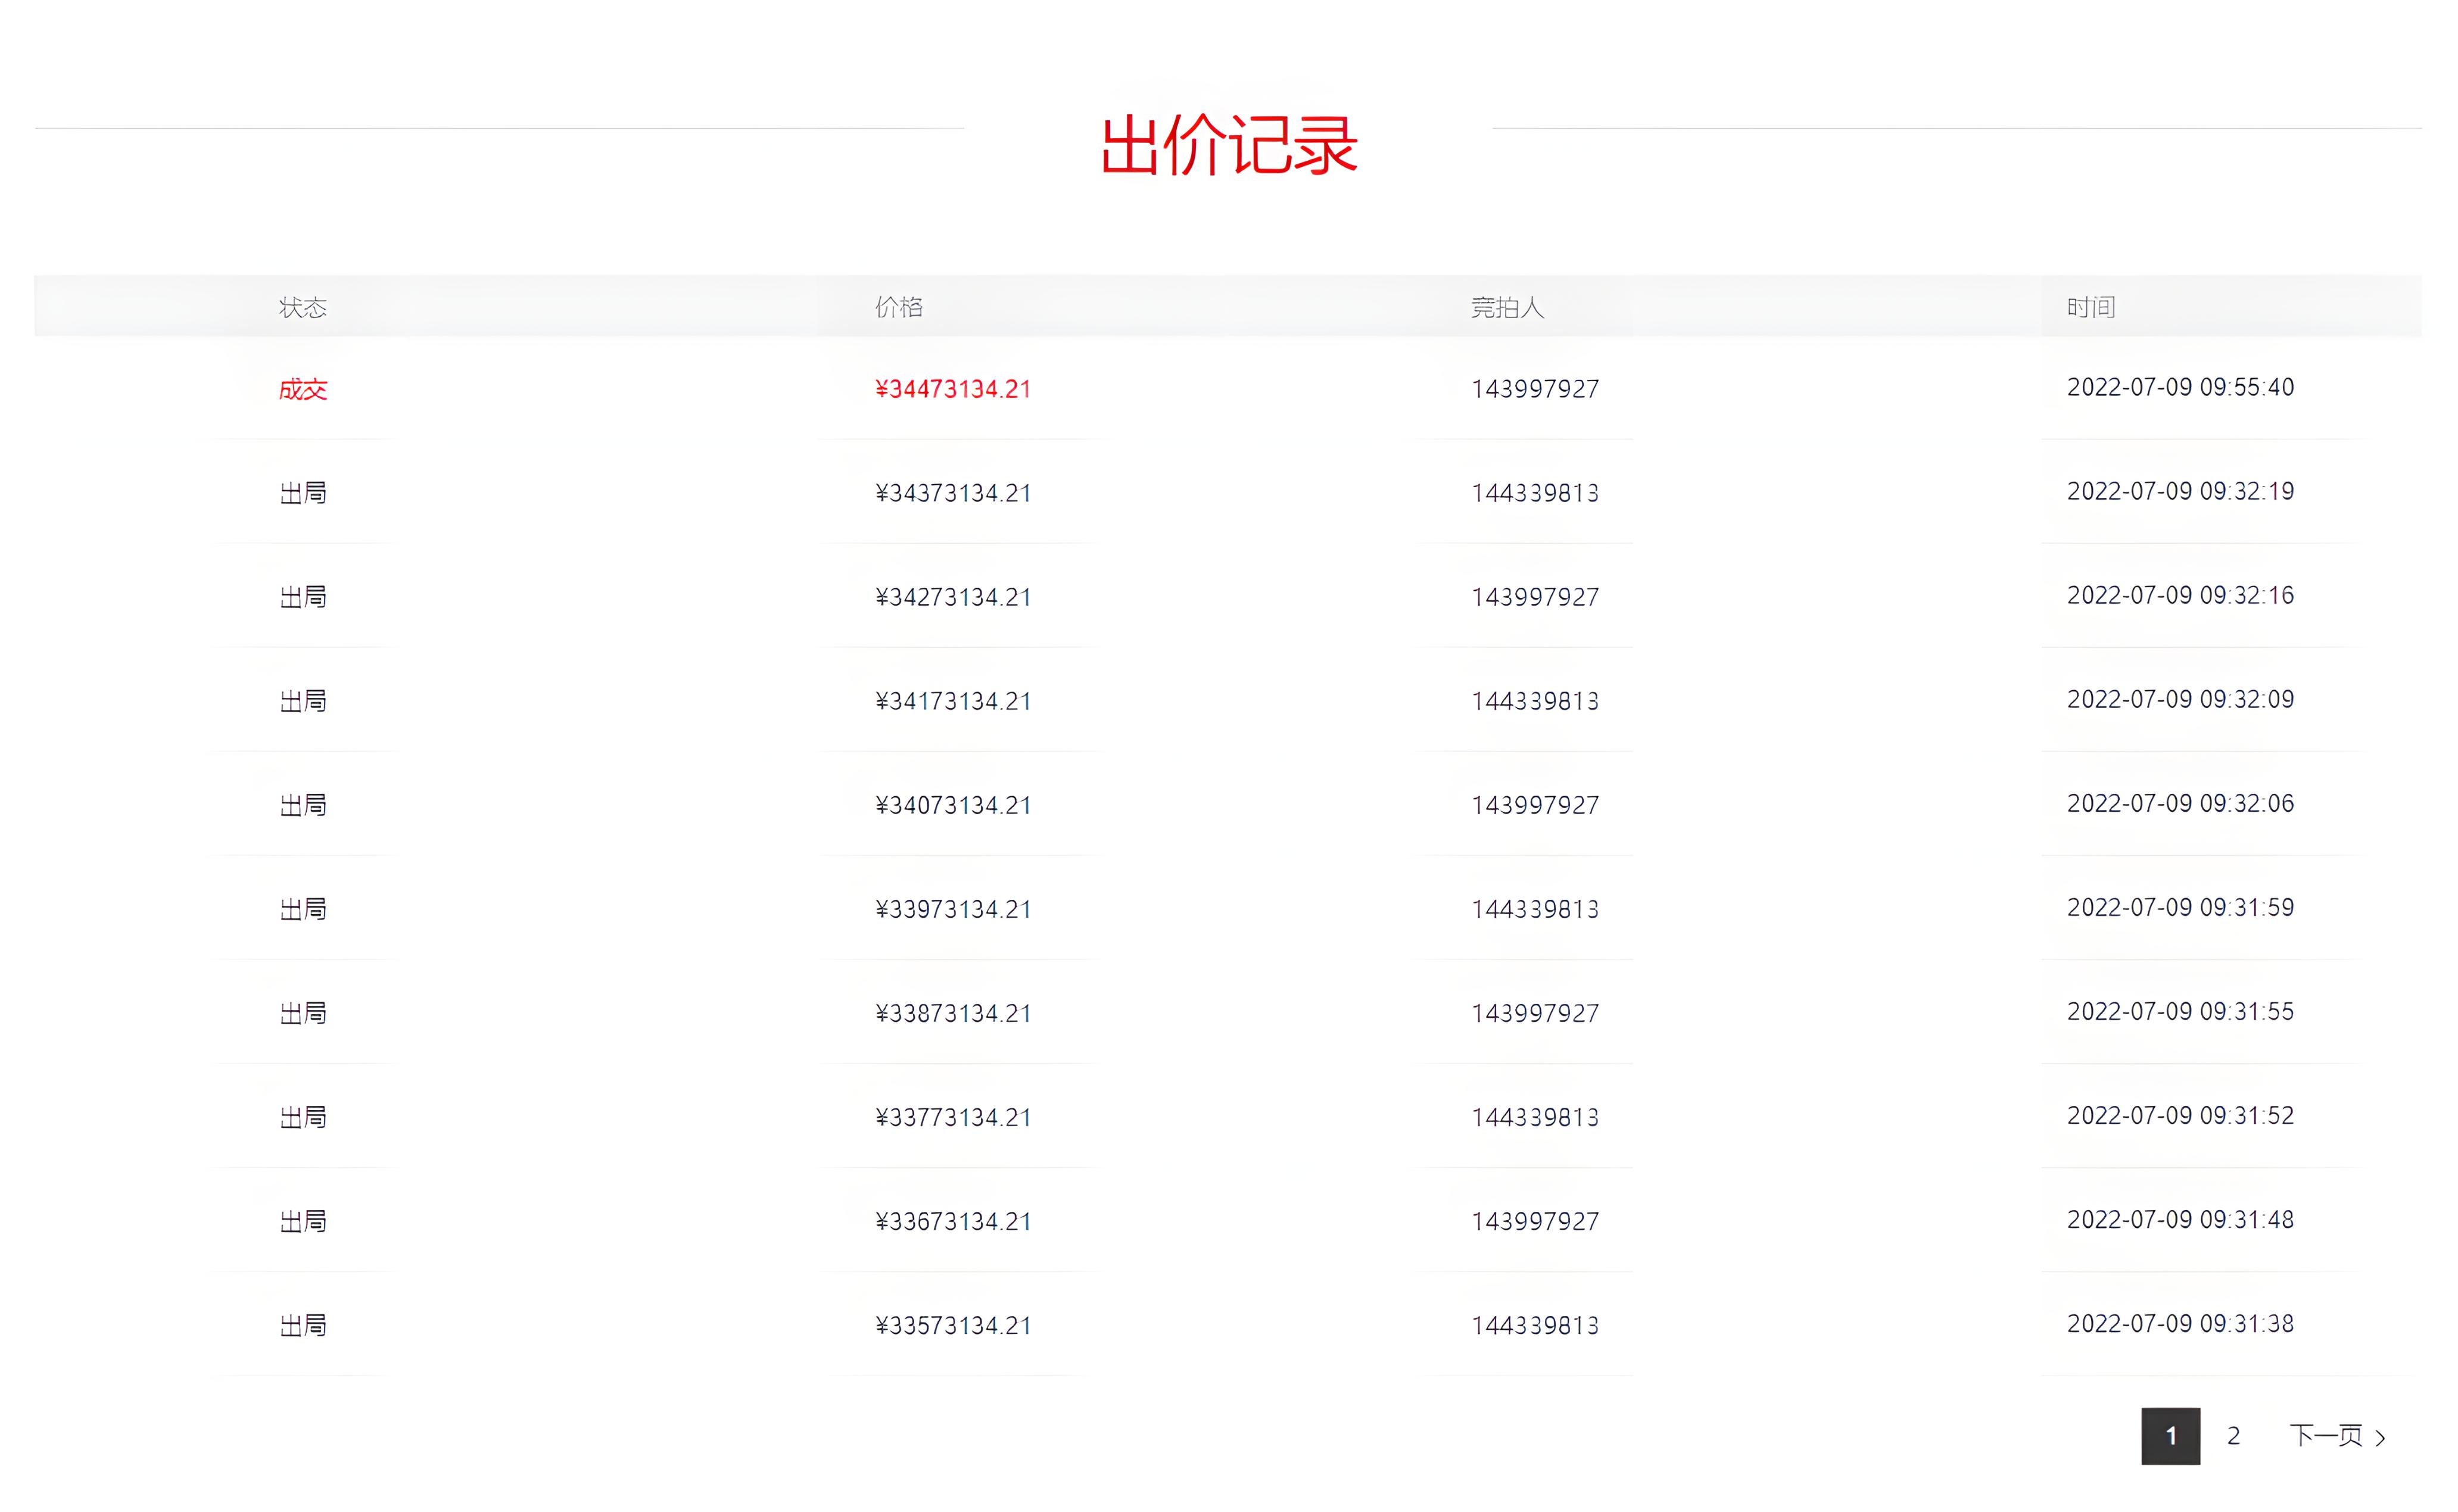2458x1512 pixels.
Task: Click bidder 144339813 in ¥33973134.21 row
Action: (1535, 909)
